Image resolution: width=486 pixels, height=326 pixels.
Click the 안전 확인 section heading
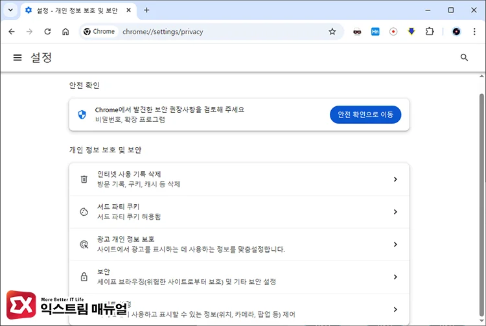(84, 85)
